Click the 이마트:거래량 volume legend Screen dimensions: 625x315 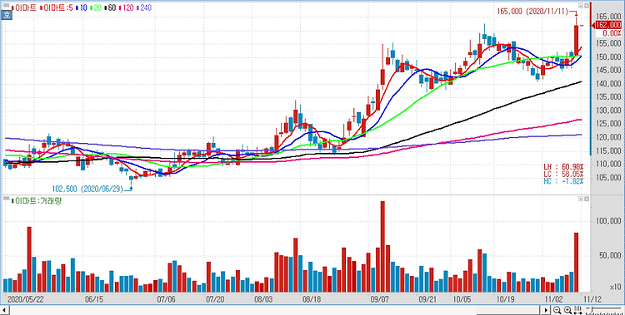pyautogui.click(x=37, y=201)
